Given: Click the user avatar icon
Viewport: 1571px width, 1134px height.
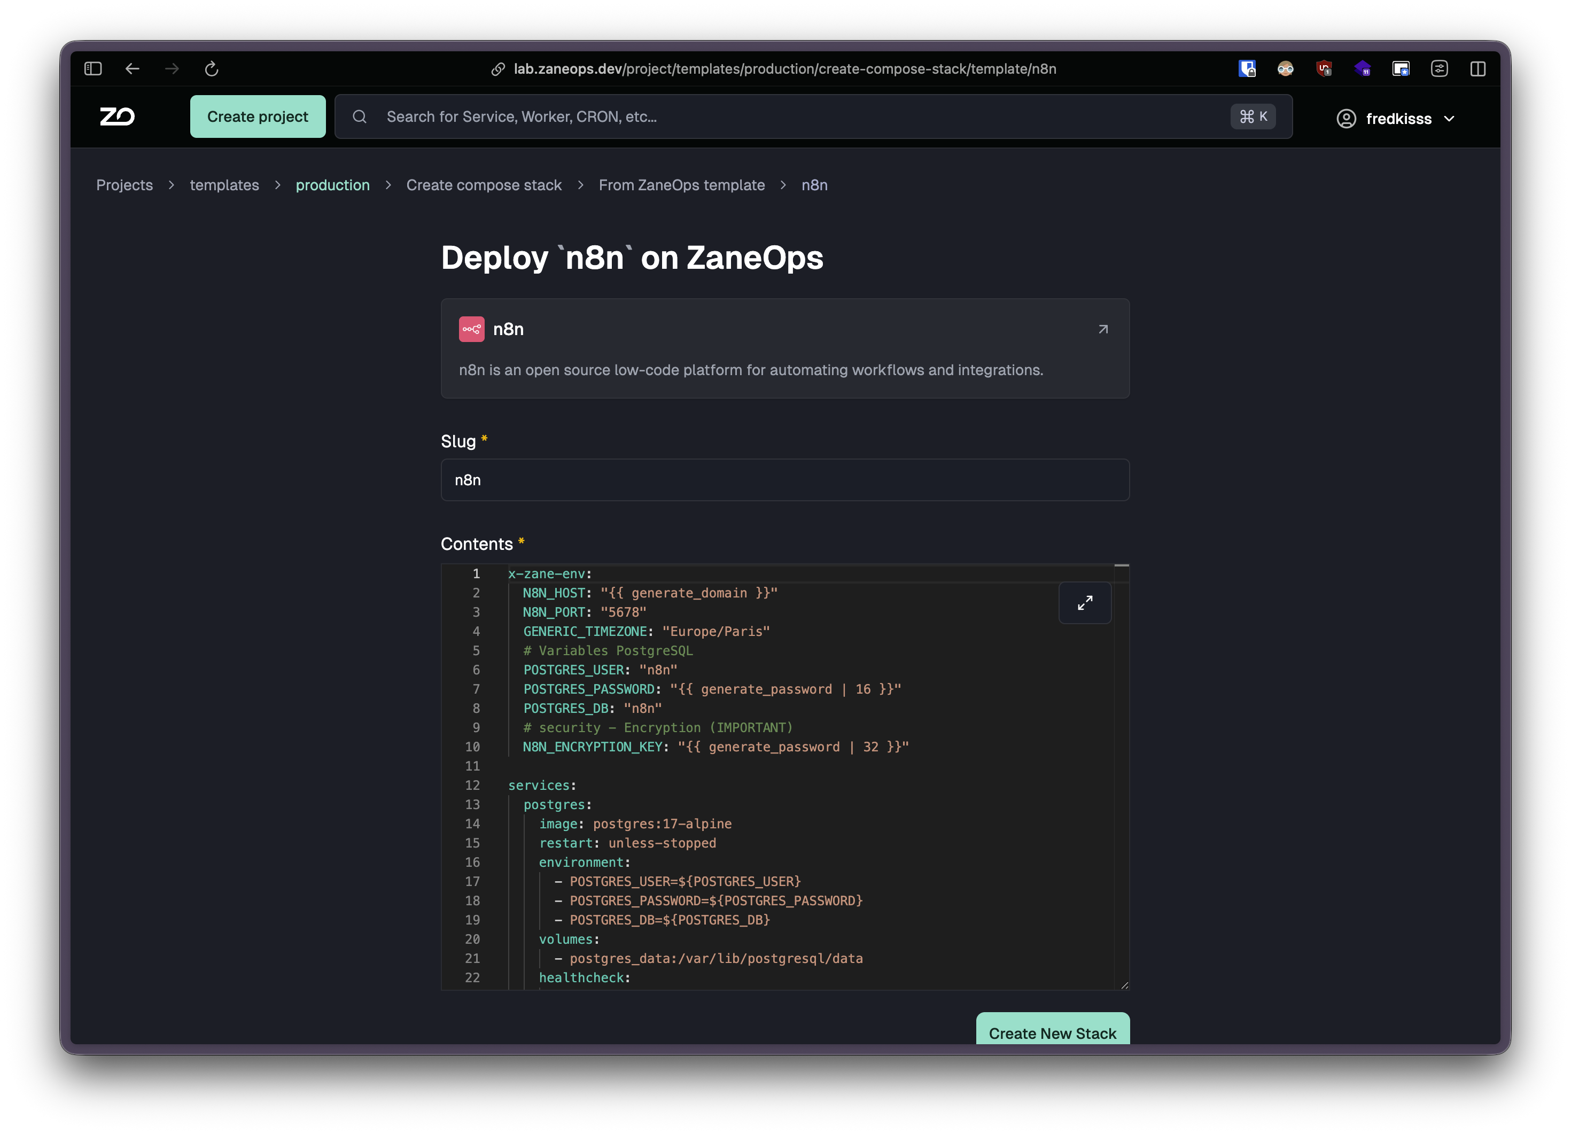Looking at the screenshot, I should click(1346, 119).
